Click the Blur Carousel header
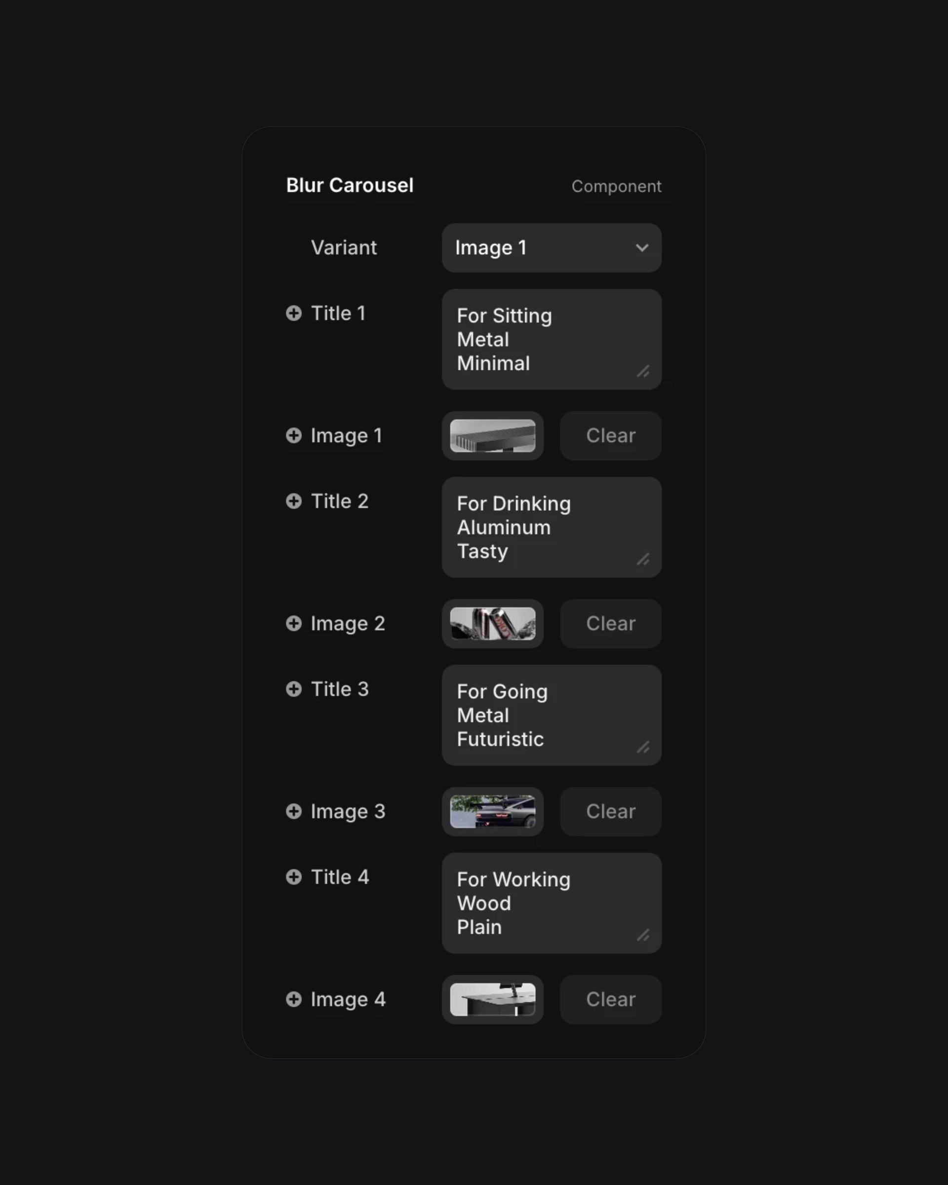Screen dimensions: 948x1185 [x=349, y=184]
